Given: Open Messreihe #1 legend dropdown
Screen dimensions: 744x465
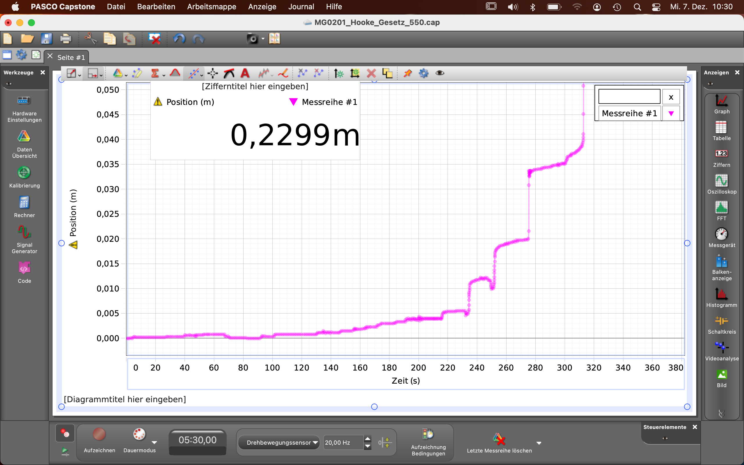Looking at the screenshot, I should pyautogui.click(x=671, y=113).
